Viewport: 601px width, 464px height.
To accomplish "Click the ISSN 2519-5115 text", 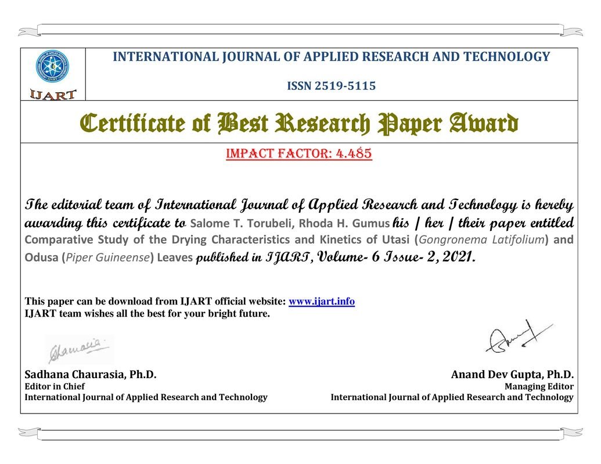I will pos(331,86).
